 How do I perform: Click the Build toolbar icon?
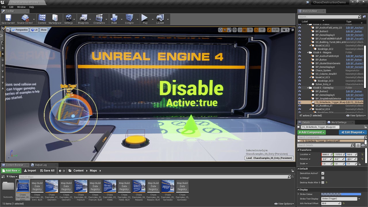click(x=114, y=19)
